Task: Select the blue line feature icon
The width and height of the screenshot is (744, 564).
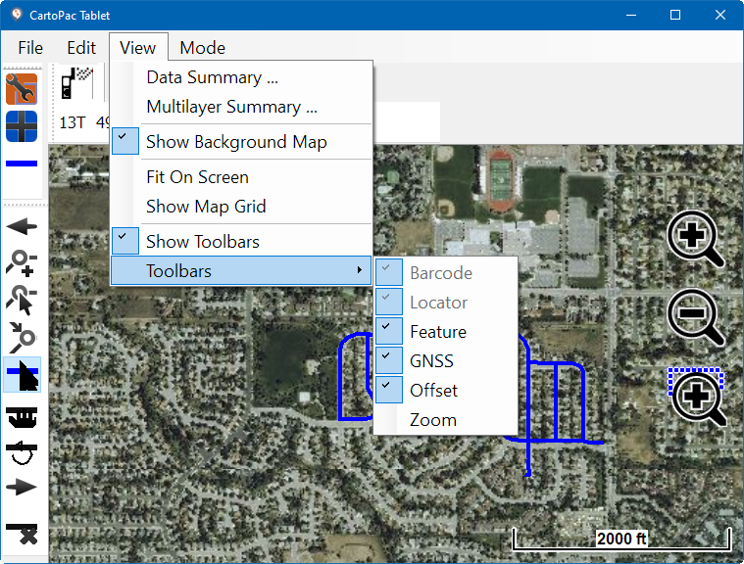Action: 22,164
